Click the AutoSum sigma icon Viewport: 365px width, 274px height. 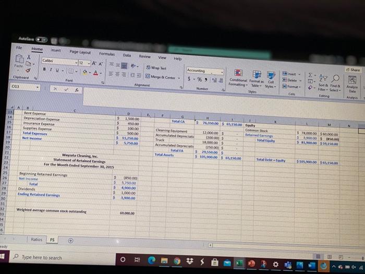pos(310,75)
